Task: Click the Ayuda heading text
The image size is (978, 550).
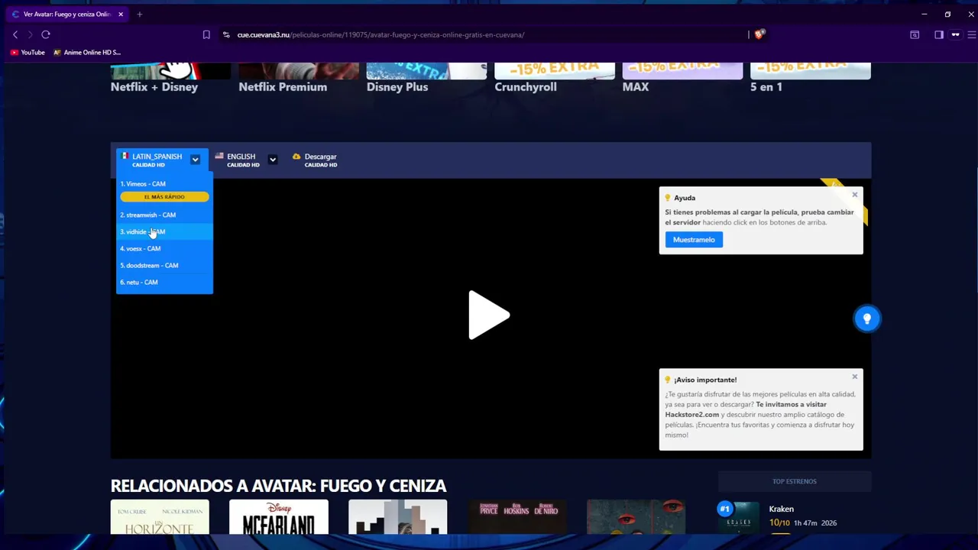Action: (685, 198)
